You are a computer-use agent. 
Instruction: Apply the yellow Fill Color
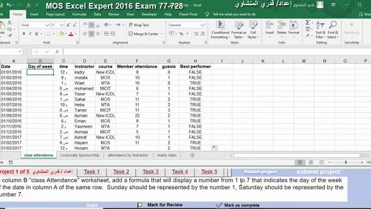click(61, 34)
